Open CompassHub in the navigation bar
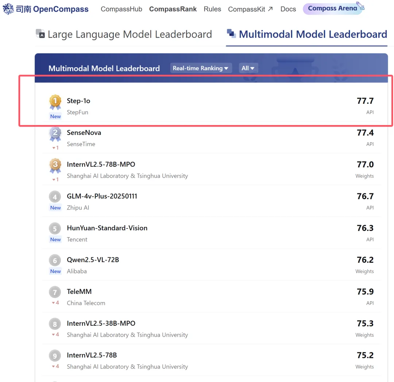394x382 pixels. point(121,9)
